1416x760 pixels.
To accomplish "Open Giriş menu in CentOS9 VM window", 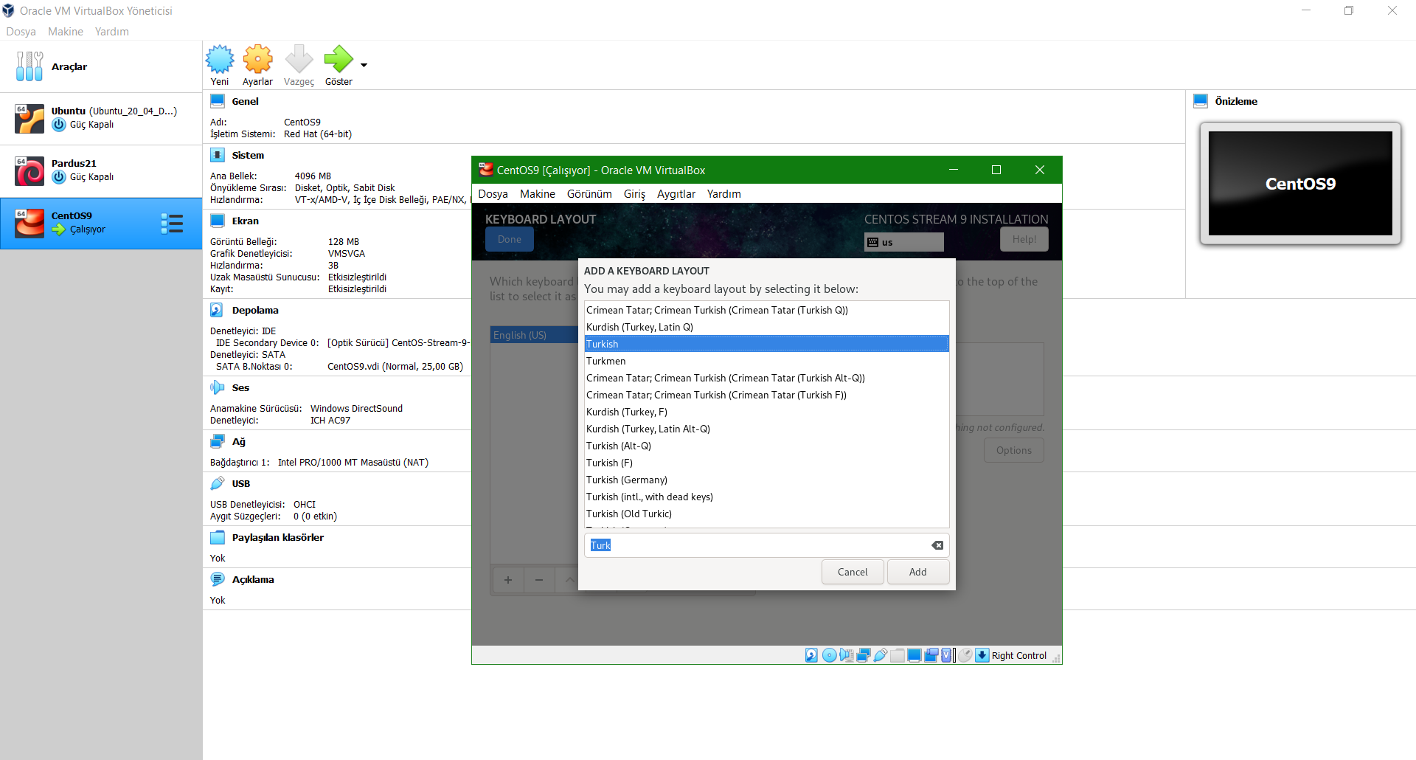I will coord(634,194).
